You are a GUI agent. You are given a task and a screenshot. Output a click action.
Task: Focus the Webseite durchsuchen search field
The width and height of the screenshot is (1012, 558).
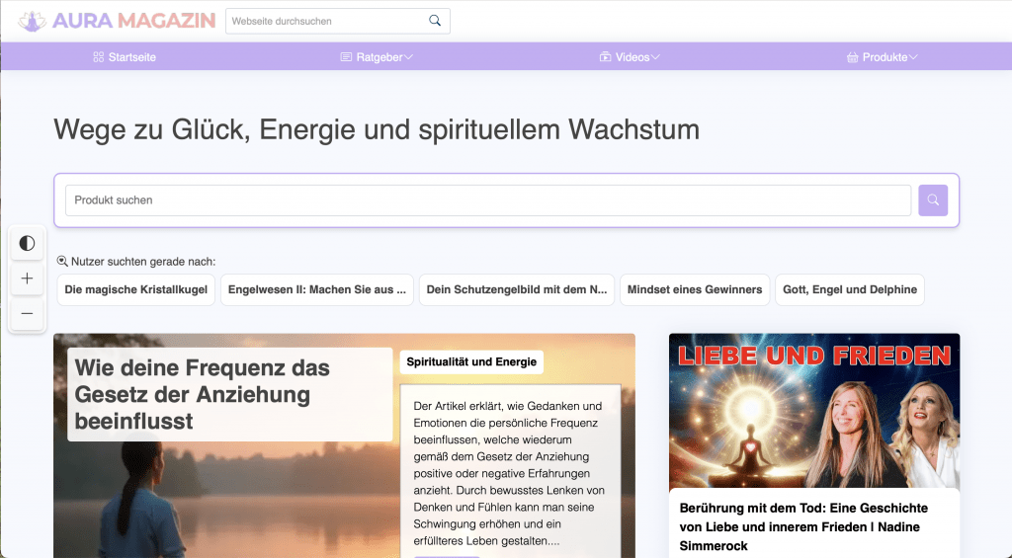[326, 21]
